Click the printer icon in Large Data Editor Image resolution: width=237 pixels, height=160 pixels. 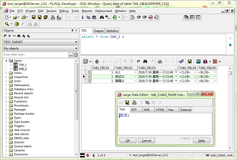[134, 102]
